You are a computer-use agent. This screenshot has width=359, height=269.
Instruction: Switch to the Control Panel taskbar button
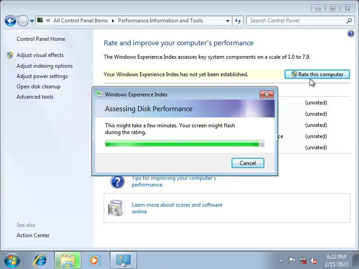123,260
